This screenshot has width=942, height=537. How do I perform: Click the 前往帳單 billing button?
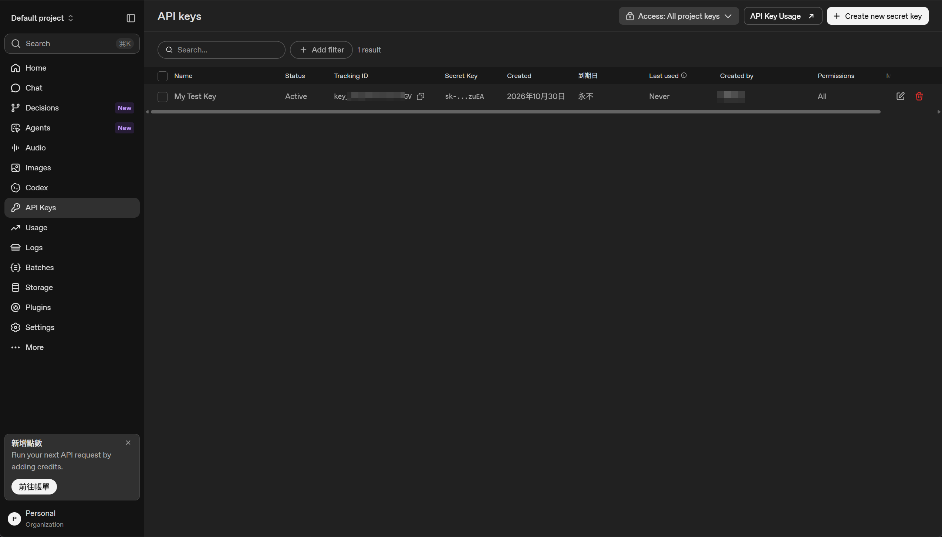pyautogui.click(x=34, y=487)
